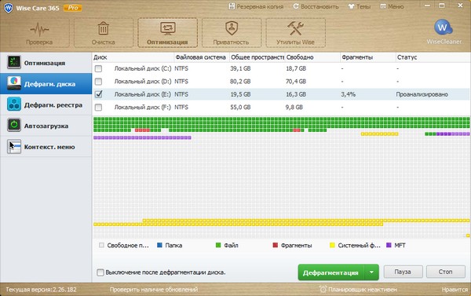Viewport: 471px width, 296px height.
Task: Open Дефрагм. реестра sidebar icon
Action: tap(14, 104)
